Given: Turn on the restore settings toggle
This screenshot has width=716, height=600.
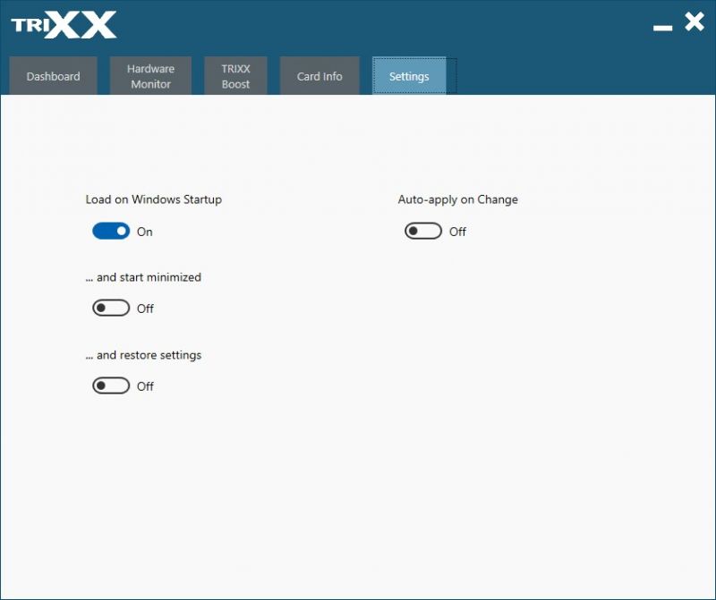Looking at the screenshot, I should (111, 385).
